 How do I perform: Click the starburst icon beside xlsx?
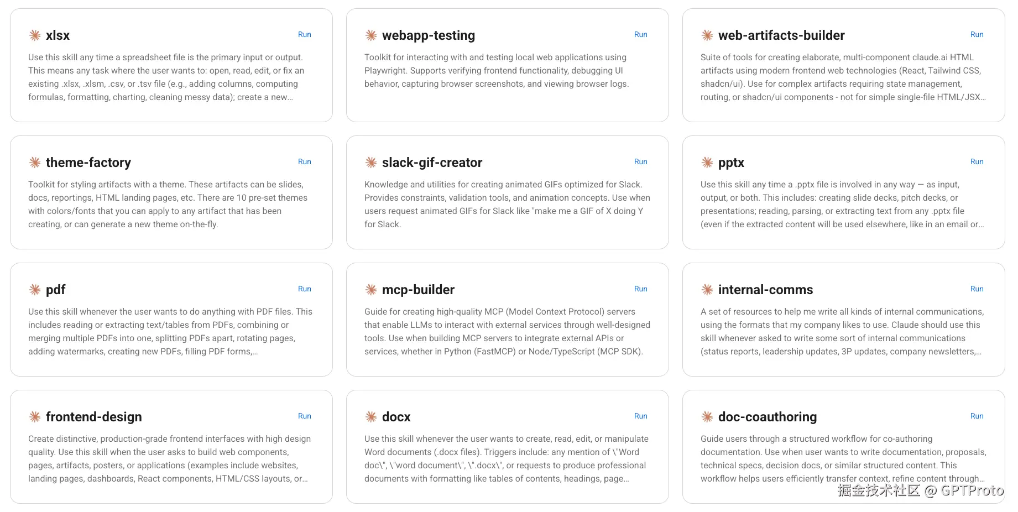tap(35, 35)
